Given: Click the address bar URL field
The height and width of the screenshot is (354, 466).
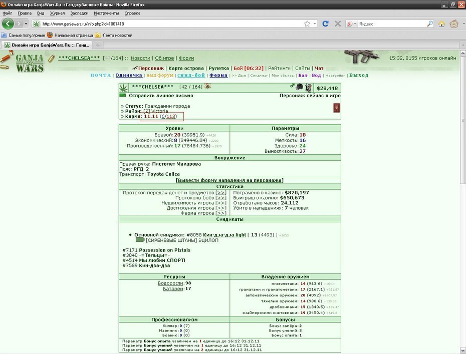Looking at the screenshot, I should coord(172,24).
